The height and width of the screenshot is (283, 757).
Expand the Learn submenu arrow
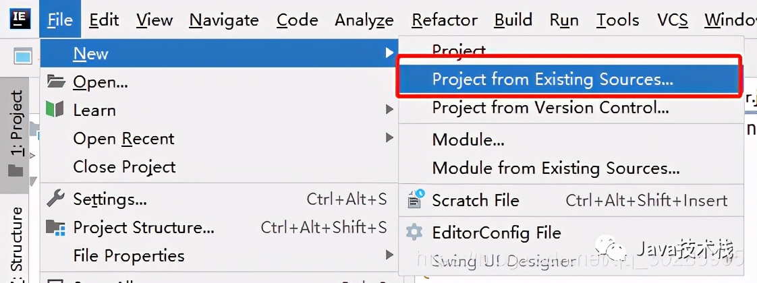coord(389,109)
